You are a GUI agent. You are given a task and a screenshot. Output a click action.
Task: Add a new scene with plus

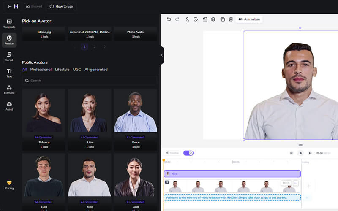pyautogui.click(x=308, y=186)
